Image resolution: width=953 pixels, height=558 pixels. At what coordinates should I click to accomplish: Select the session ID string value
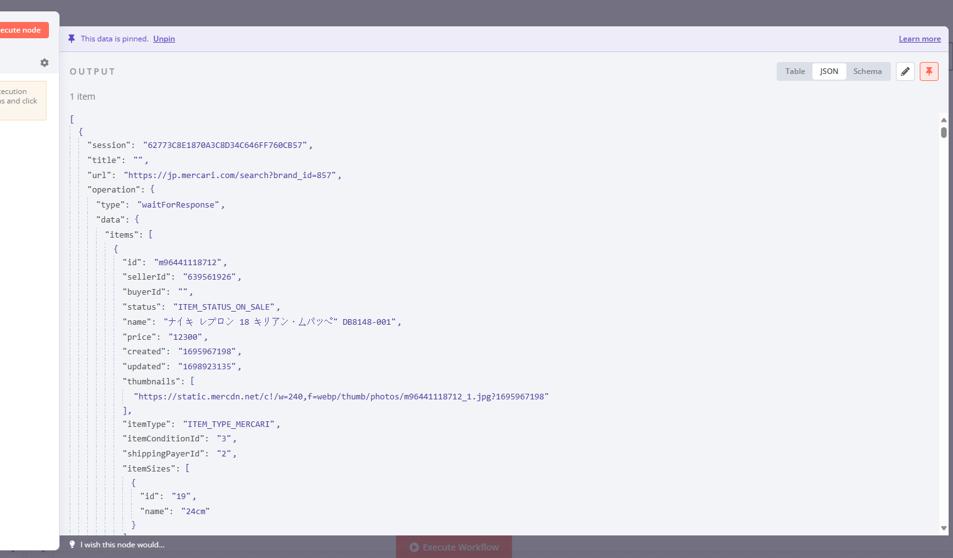click(x=227, y=144)
